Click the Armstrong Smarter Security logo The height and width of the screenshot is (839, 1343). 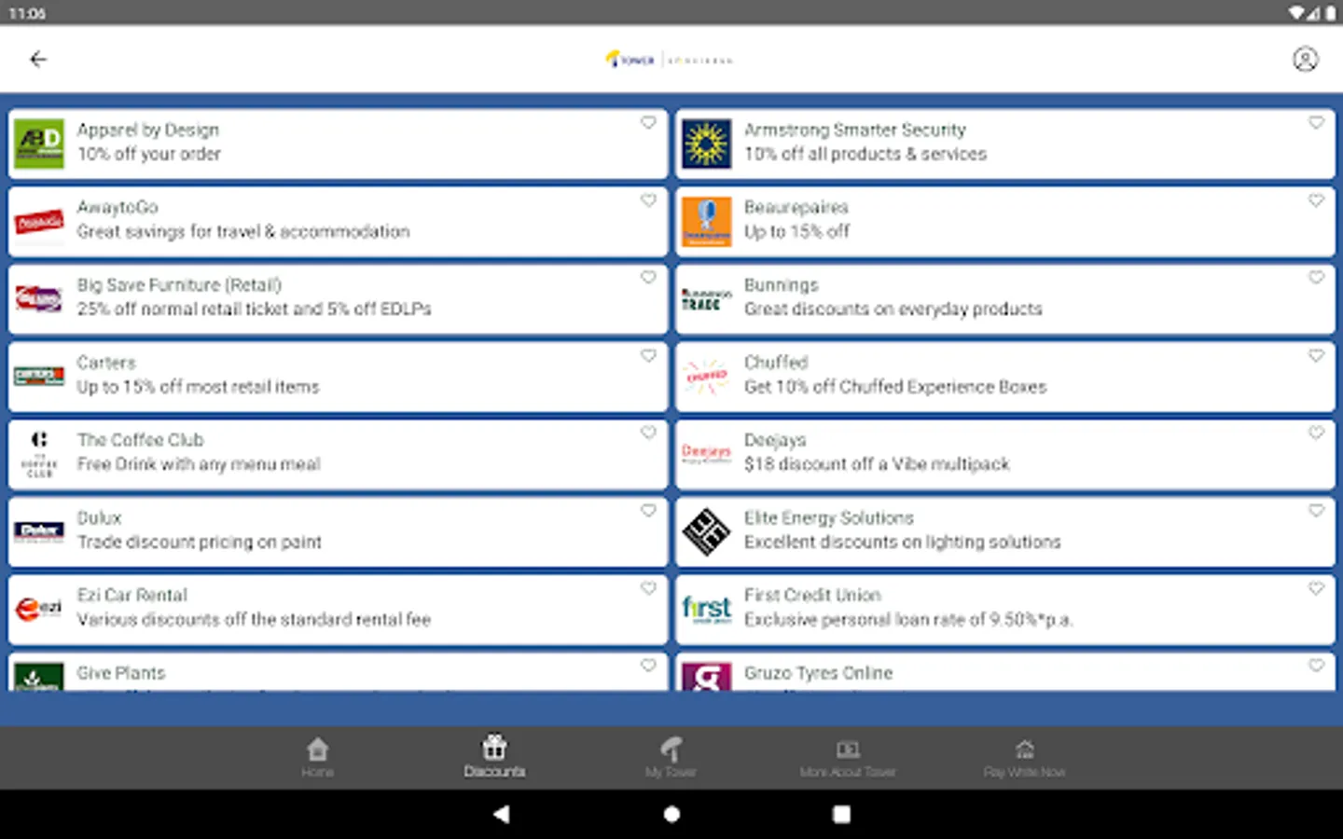point(706,144)
